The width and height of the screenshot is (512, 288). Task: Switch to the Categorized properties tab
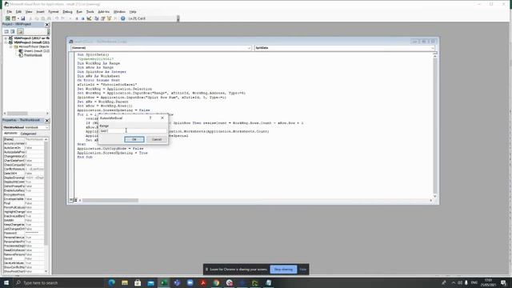point(29,134)
